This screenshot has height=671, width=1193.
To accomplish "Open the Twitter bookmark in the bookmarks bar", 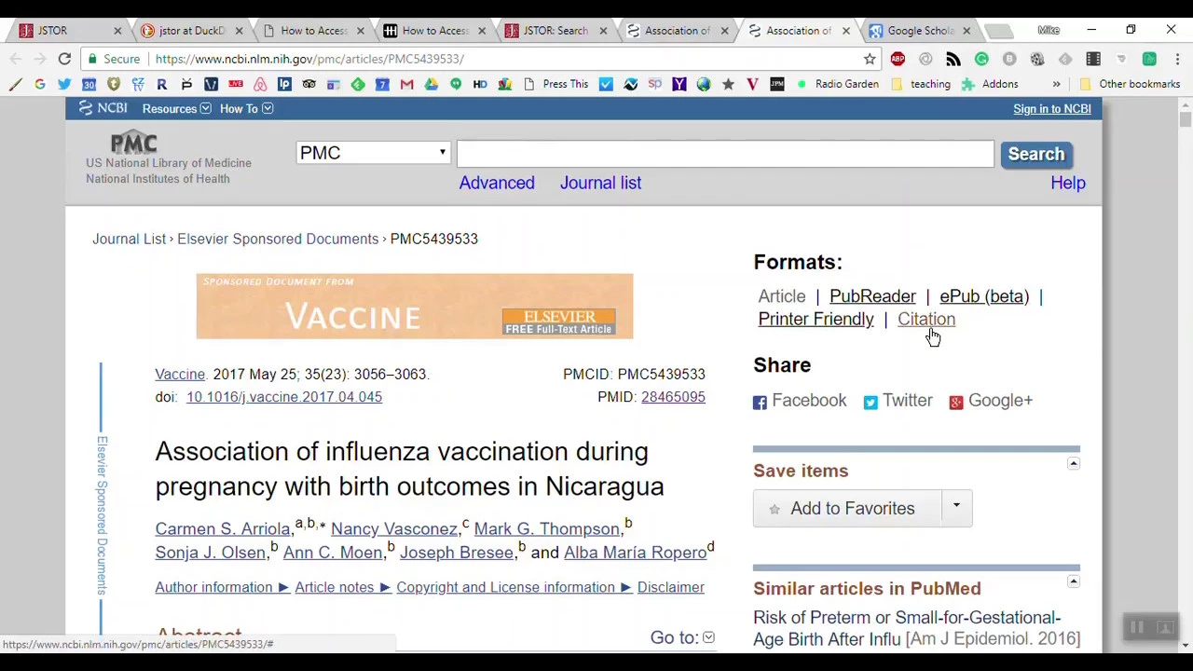I will 64,84.
